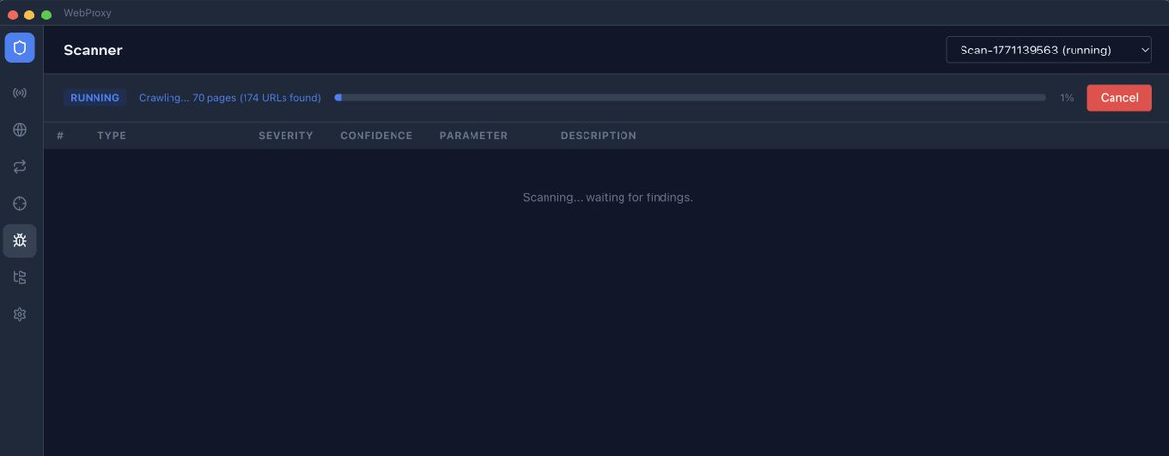Viewport: 1169px width, 456px height.
Task: Open the site tree sidebar icon
Action: coord(19,277)
